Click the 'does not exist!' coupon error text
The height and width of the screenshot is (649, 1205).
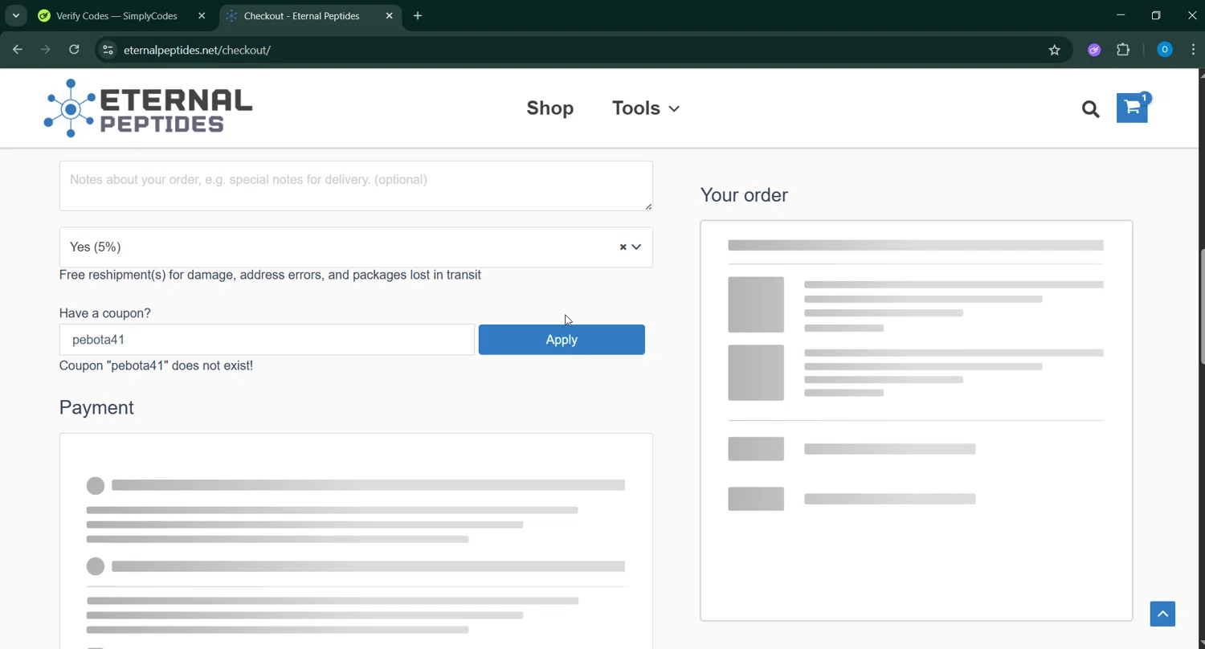tap(156, 365)
